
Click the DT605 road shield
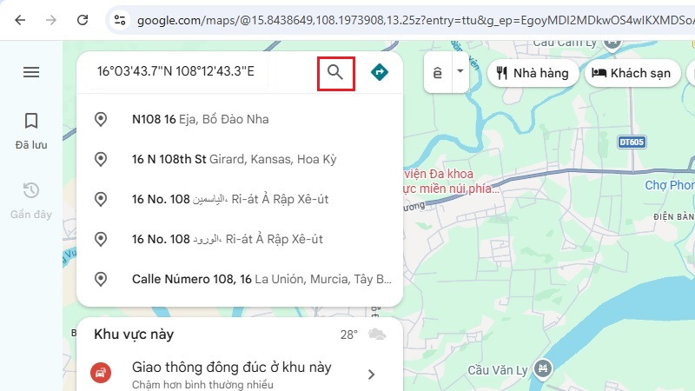point(632,142)
